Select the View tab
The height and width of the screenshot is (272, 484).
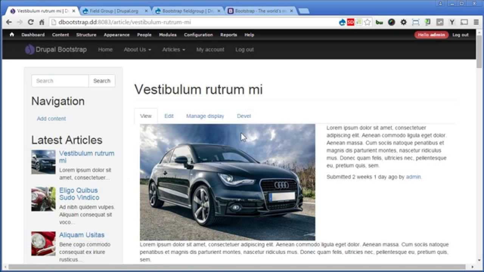146,116
